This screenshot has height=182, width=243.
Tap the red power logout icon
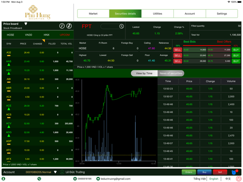pos(239,179)
